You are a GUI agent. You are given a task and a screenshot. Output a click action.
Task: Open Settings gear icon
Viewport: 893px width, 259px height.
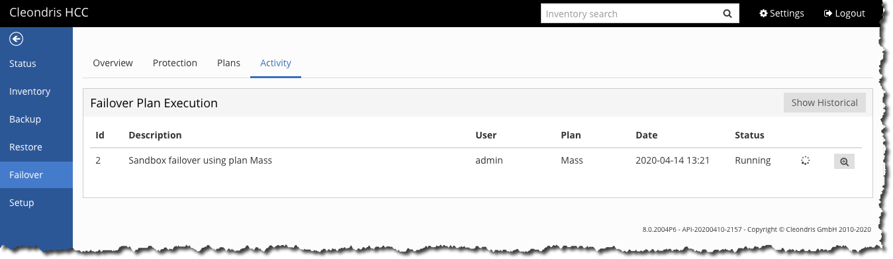pos(763,13)
